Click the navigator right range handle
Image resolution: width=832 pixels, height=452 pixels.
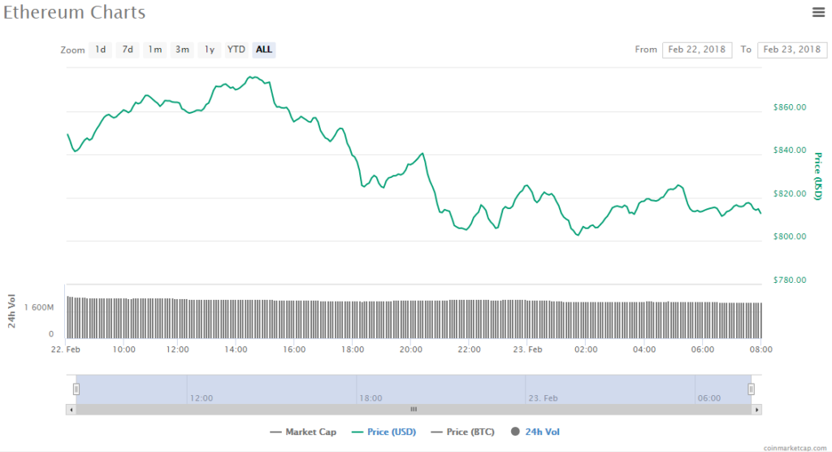(x=752, y=389)
